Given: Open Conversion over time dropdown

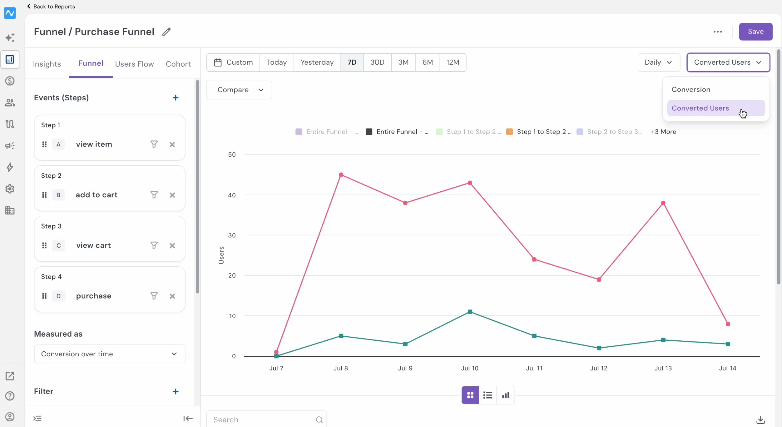Looking at the screenshot, I should click(x=110, y=354).
